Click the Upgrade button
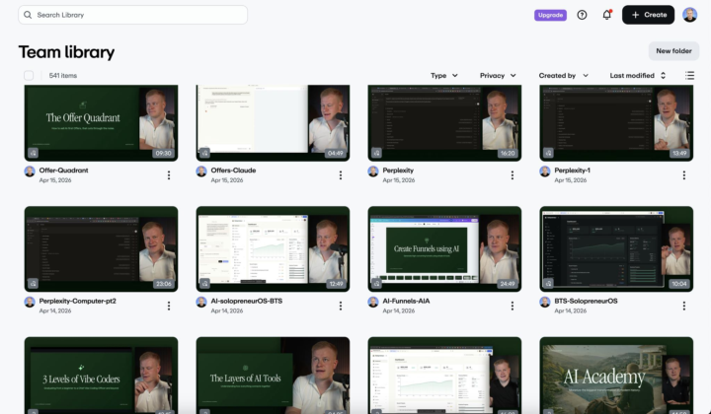The width and height of the screenshot is (711, 414). 550,15
